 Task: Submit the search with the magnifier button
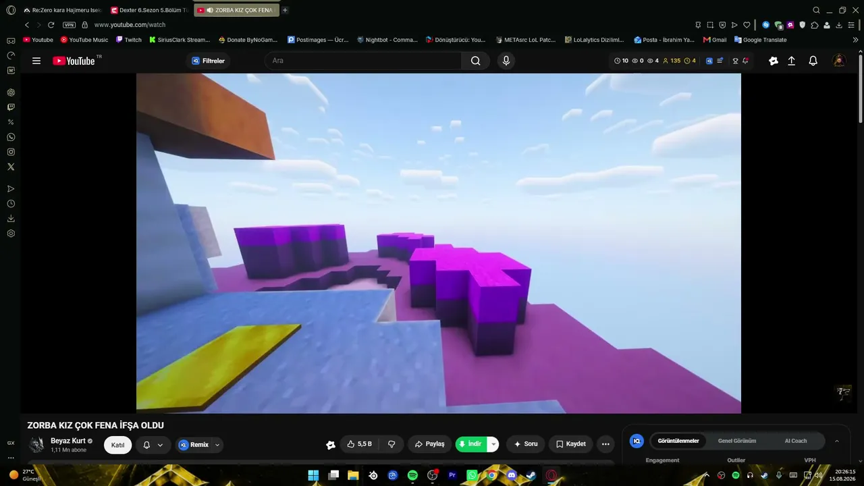pyautogui.click(x=476, y=61)
